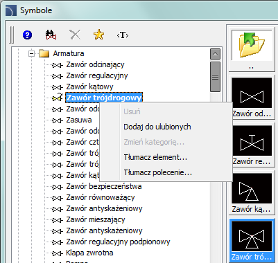The height and width of the screenshot is (263, 278).
Task: Select Zawór kątowy tree item
Action: (x=89, y=87)
